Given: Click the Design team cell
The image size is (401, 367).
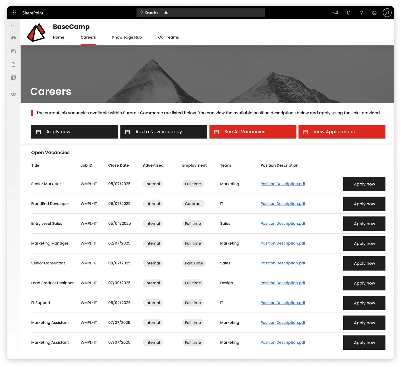Looking at the screenshot, I should point(227,283).
